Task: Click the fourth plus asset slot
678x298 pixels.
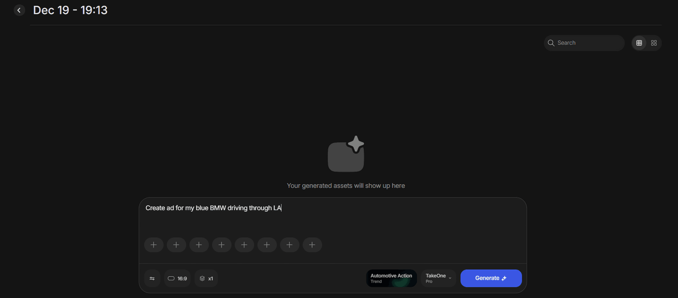Action: [221, 245]
